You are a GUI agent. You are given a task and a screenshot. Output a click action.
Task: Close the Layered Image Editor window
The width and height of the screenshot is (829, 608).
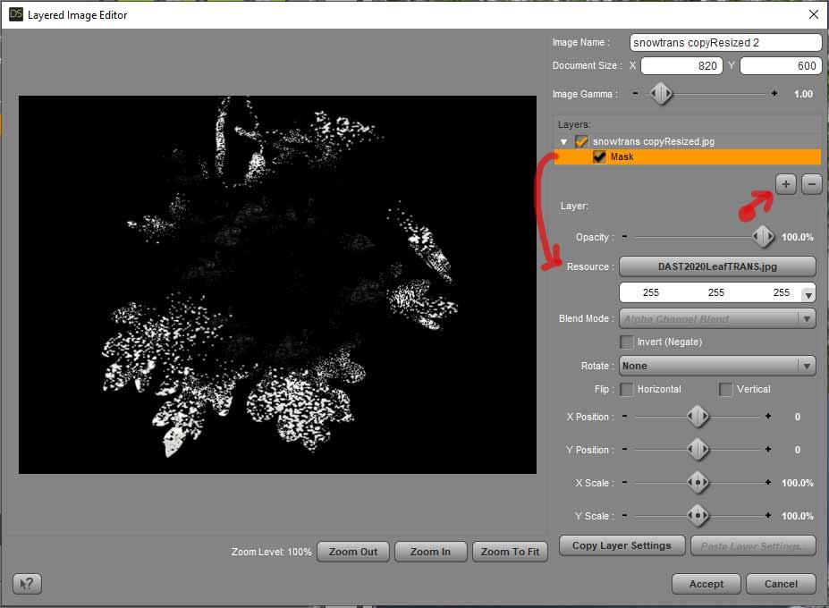click(x=814, y=14)
